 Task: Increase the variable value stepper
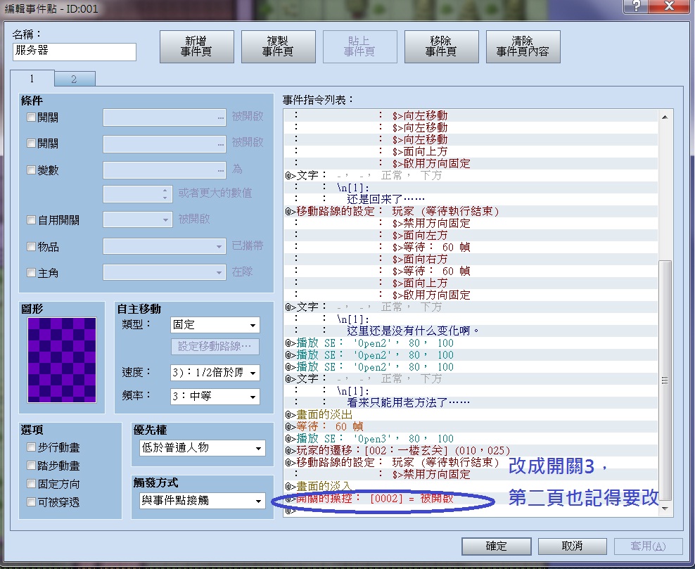coord(165,191)
